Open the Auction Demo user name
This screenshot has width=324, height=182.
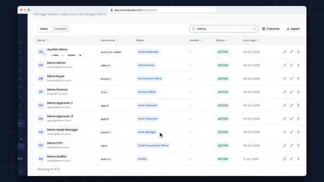pyautogui.click(x=57, y=50)
